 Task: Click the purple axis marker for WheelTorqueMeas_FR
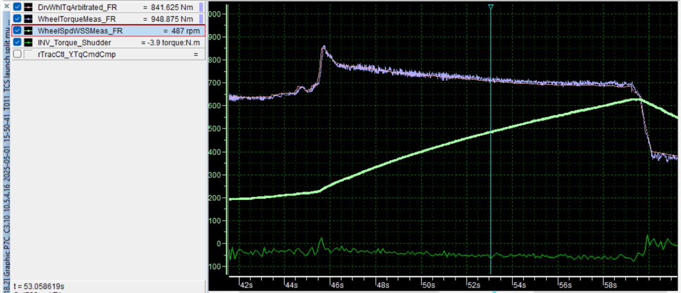(x=201, y=19)
